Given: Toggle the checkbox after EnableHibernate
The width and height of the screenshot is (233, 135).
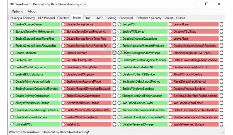Looking at the screenshot, I should 114,53.
